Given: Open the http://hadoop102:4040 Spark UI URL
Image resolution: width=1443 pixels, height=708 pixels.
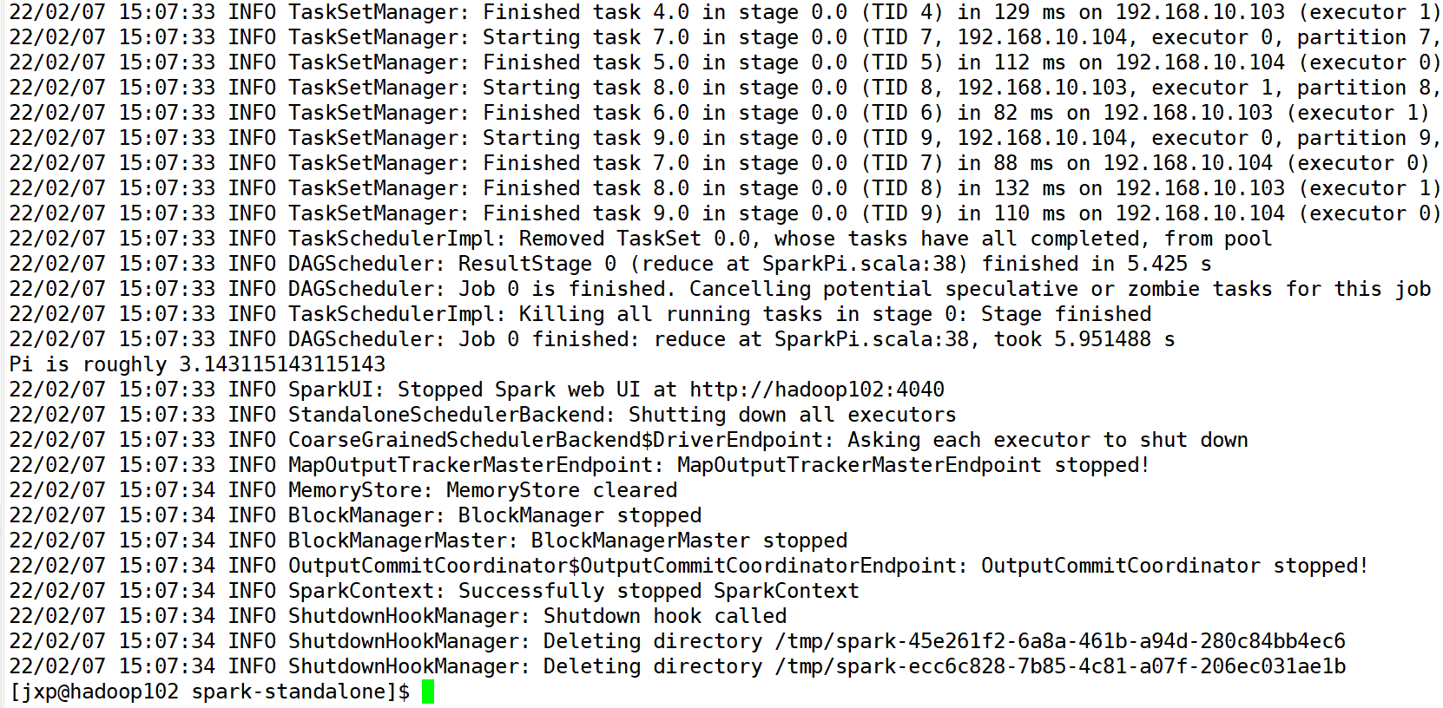Looking at the screenshot, I should click(x=816, y=390).
